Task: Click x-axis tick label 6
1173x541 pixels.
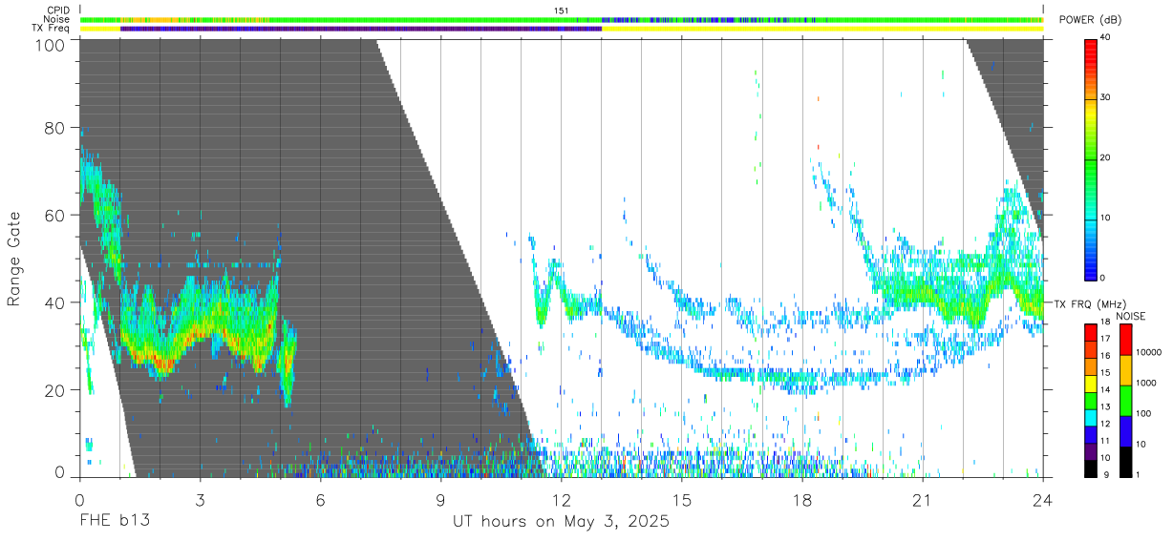Action: [320, 500]
